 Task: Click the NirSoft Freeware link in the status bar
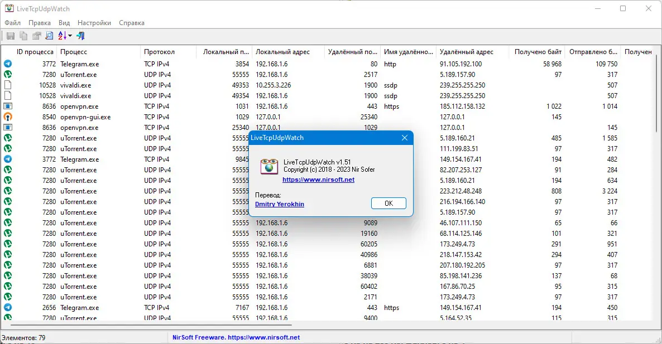pyautogui.click(x=236, y=337)
